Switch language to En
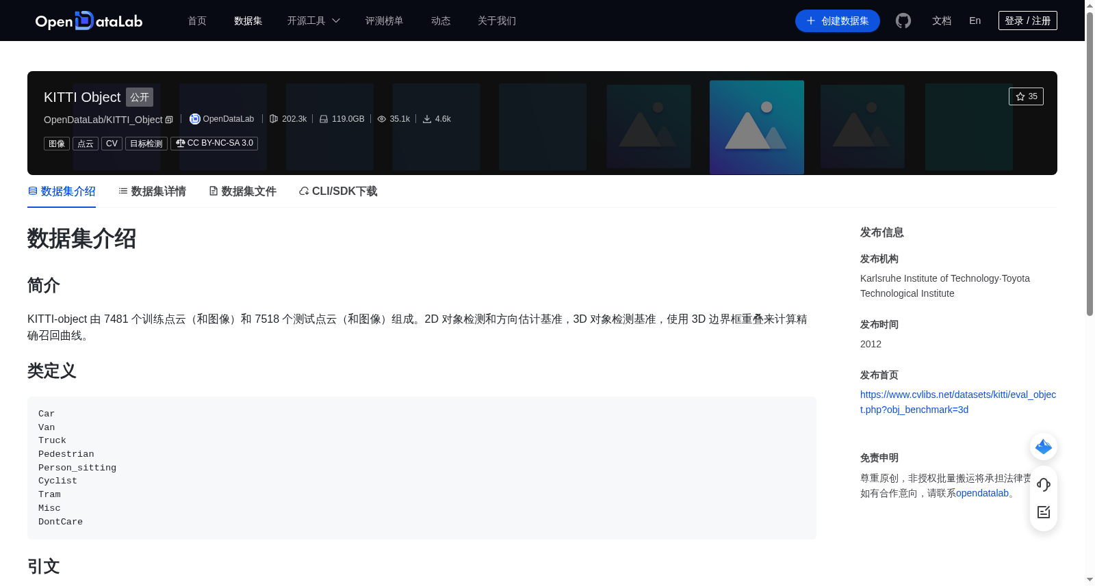Viewport: 1095px width, 586px height. pos(975,21)
